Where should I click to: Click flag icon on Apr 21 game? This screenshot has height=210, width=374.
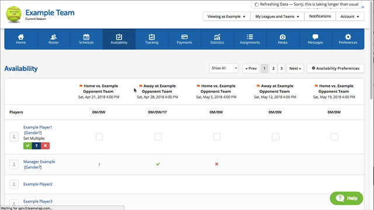pos(81,86)
